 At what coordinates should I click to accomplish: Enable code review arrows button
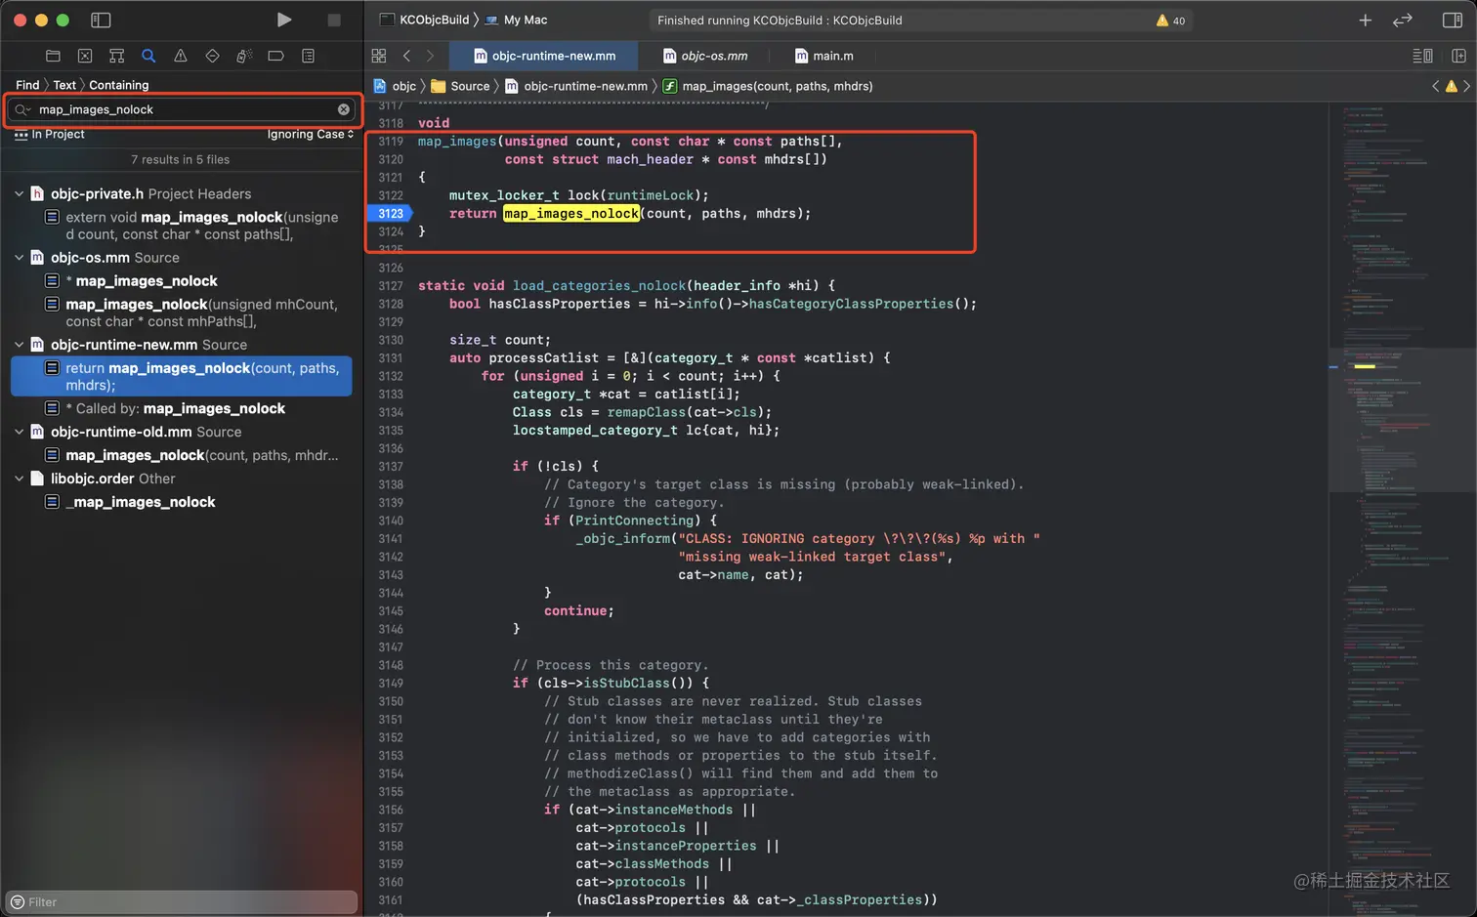pos(1403,20)
